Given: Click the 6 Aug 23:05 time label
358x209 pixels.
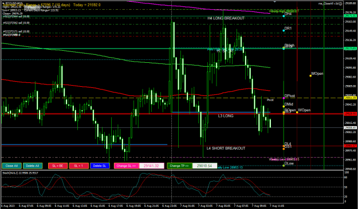Looking at the screenshot, I should pos(170,206).
